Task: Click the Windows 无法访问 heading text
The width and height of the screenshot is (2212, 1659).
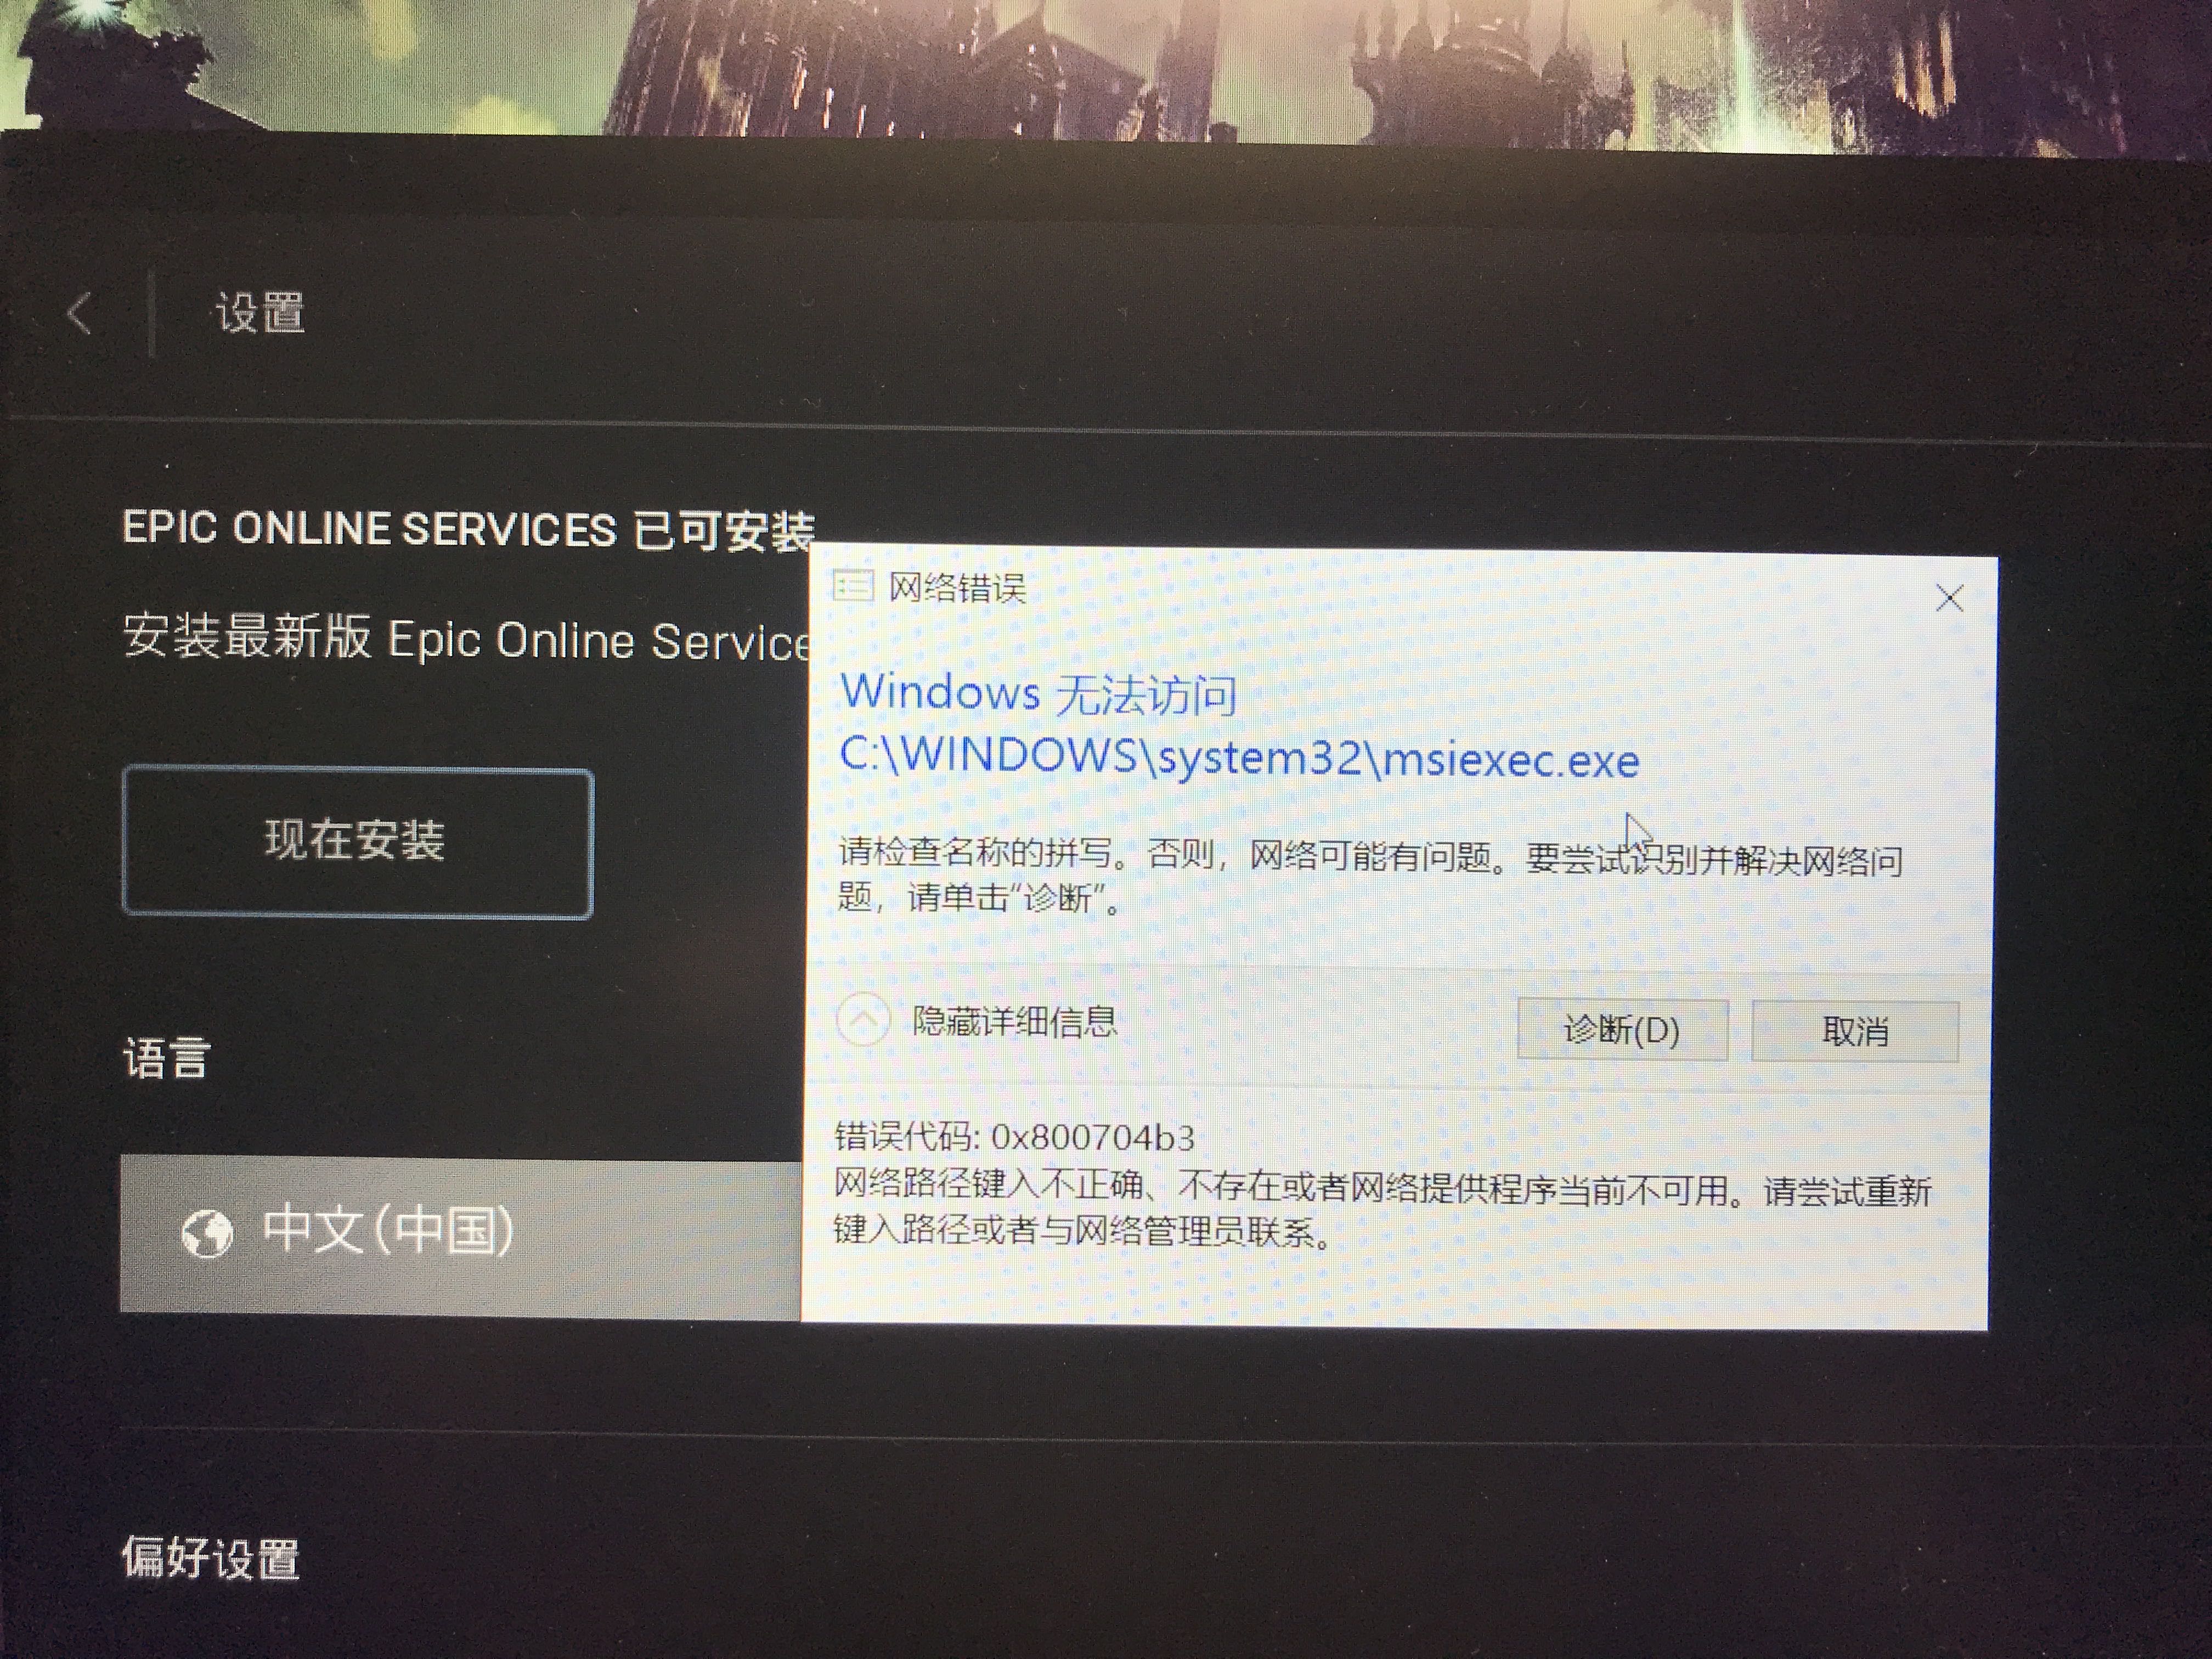Action: 1039,694
